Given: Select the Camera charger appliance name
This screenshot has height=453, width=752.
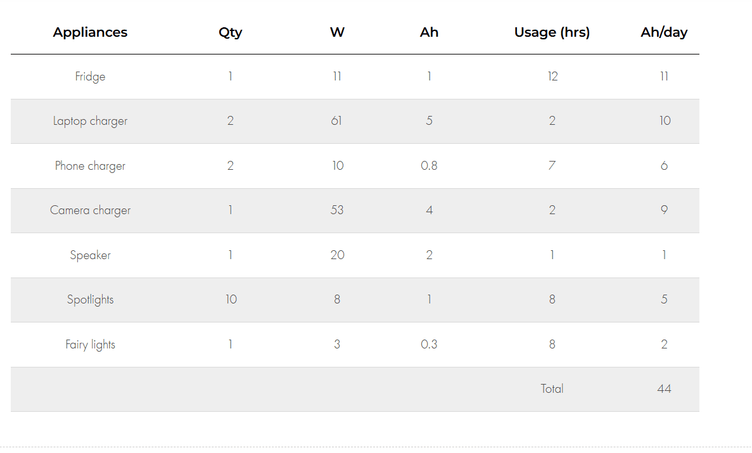Looking at the screenshot, I should click(90, 210).
